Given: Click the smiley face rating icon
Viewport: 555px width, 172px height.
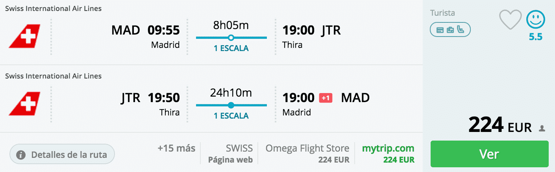Looking at the screenshot, I should (x=536, y=20).
